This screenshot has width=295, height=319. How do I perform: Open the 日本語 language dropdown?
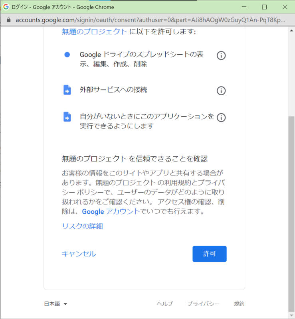tap(55, 304)
